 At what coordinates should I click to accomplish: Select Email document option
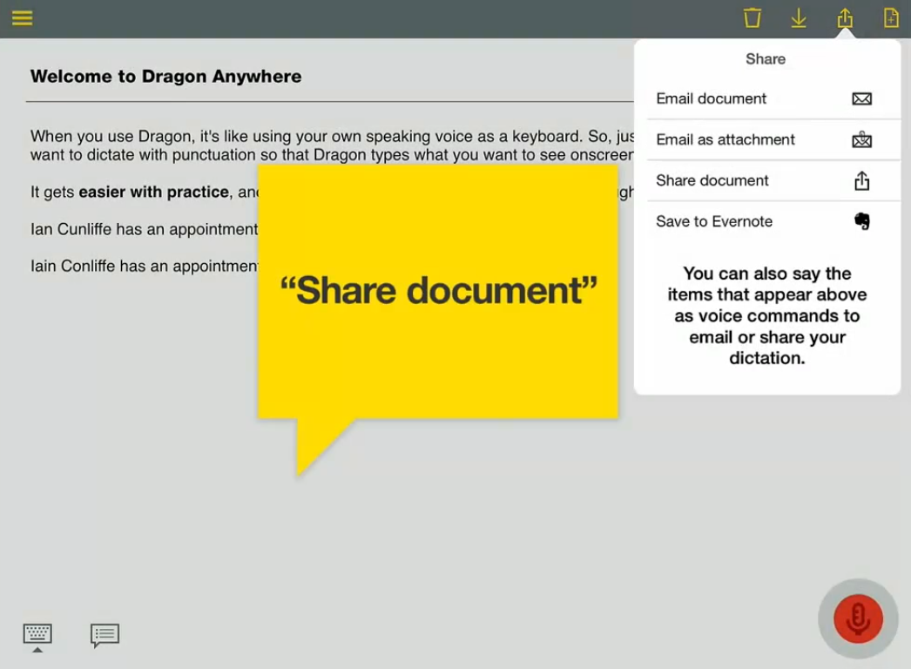point(767,98)
